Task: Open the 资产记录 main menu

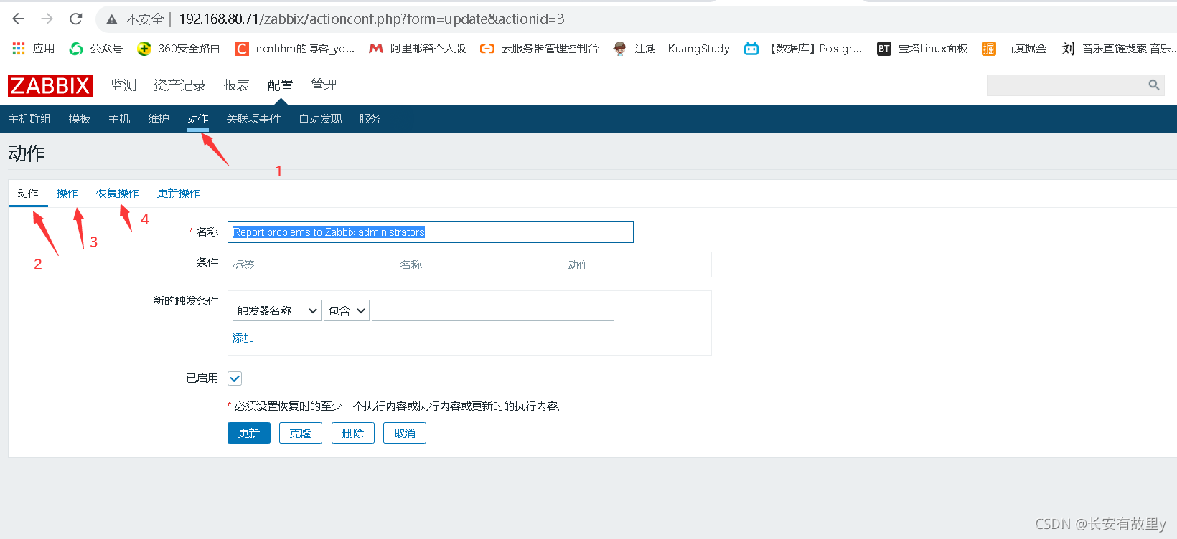Action: point(179,85)
